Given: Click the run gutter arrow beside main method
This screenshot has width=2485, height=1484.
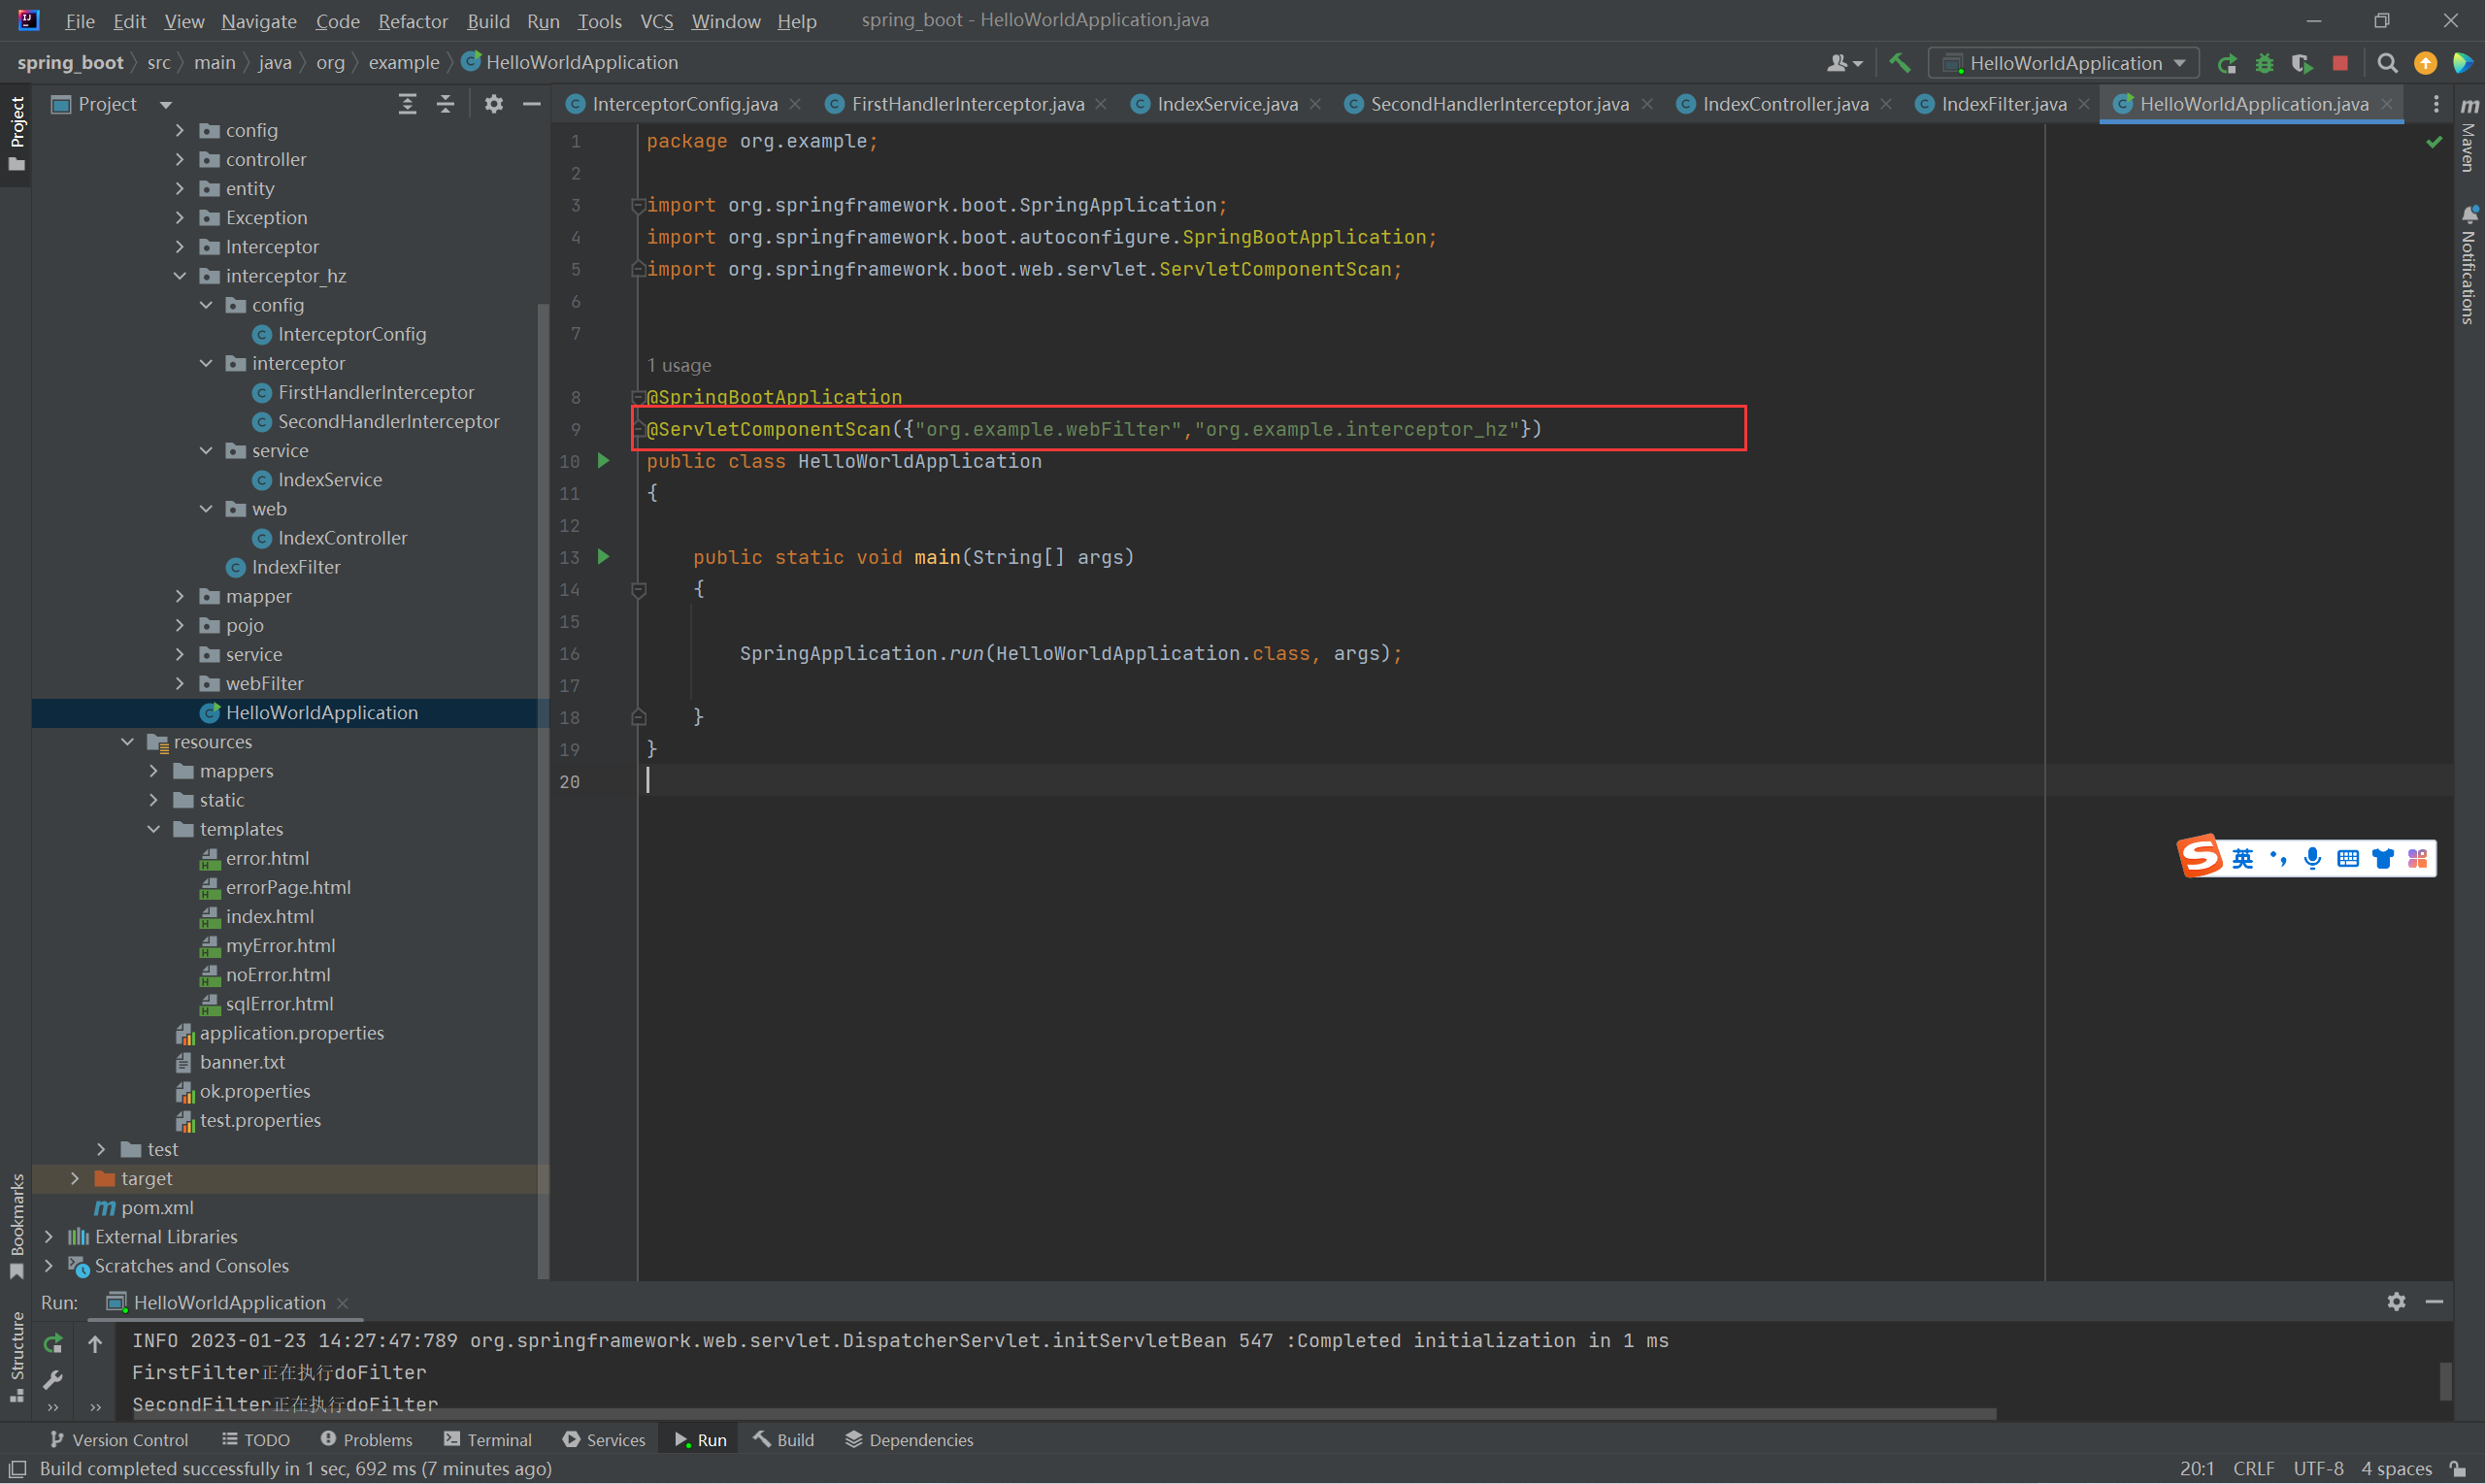Looking at the screenshot, I should tap(603, 557).
